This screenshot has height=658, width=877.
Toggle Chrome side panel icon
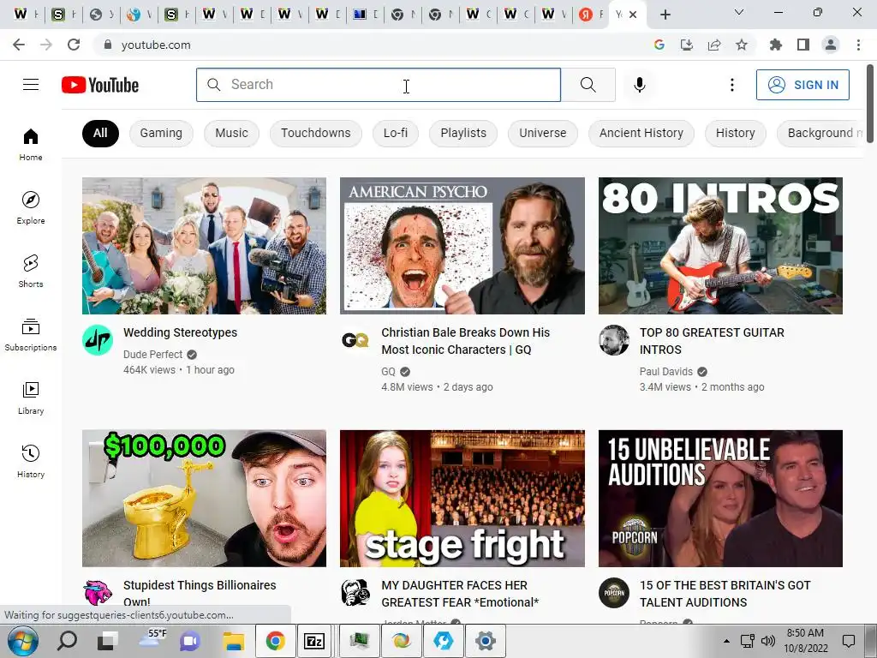803,45
